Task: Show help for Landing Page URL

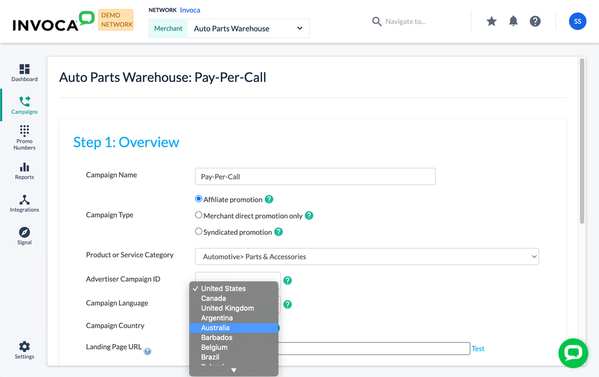Action: [148, 351]
